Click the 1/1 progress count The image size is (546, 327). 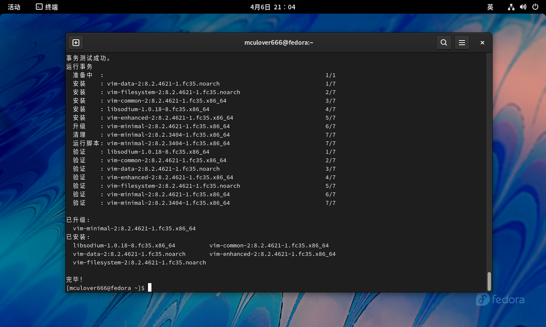click(x=331, y=75)
